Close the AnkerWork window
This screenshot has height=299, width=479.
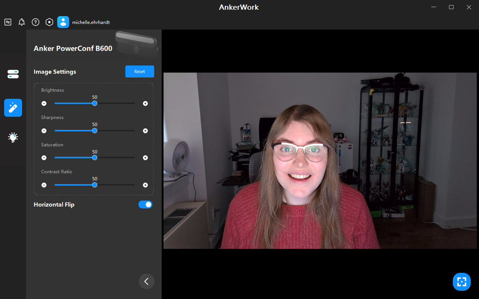(469, 7)
